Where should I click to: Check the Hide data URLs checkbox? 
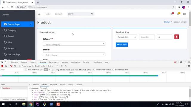[26, 70]
